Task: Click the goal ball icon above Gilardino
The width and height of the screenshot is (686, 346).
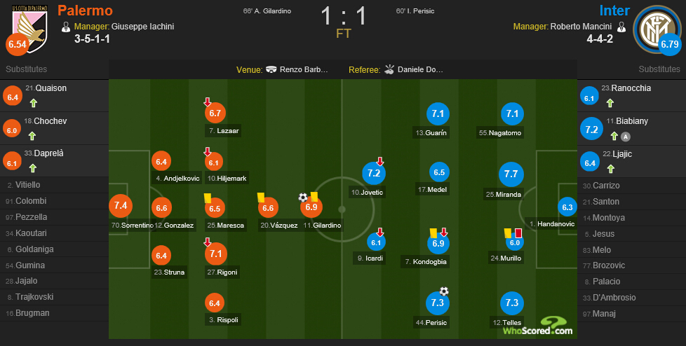Action: 303,198
